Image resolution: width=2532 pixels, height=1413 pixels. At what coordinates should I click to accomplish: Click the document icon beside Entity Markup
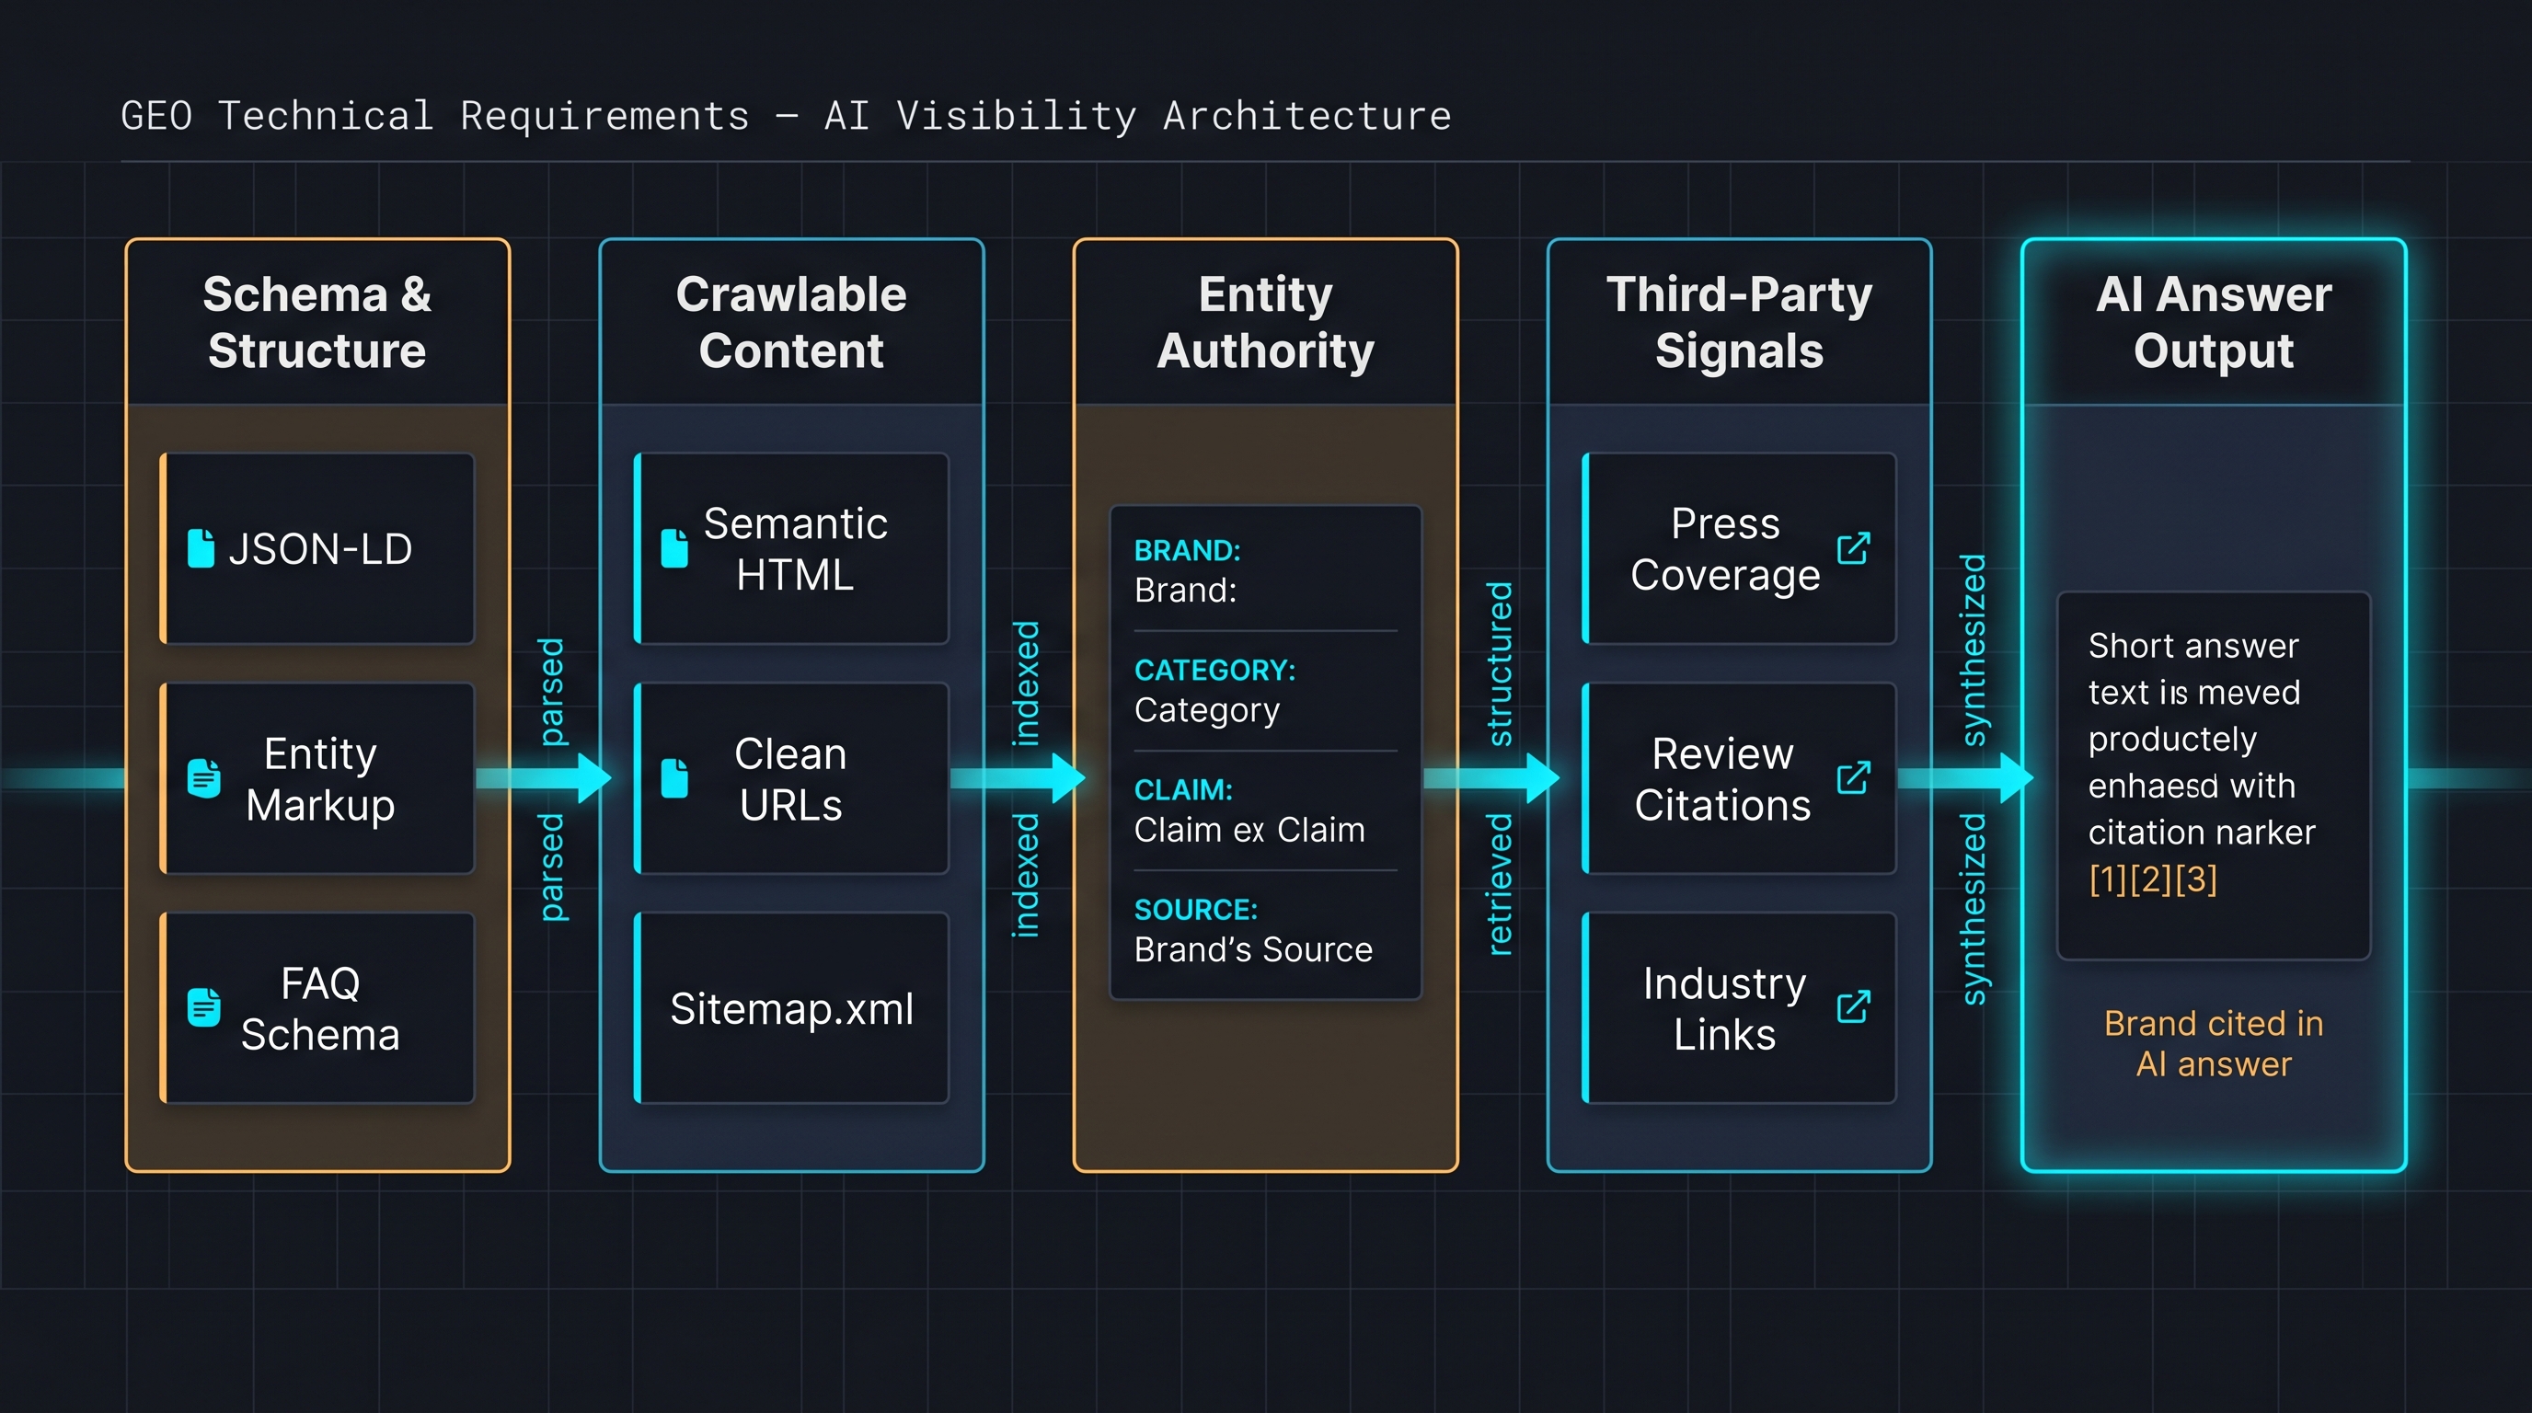click(x=203, y=778)
